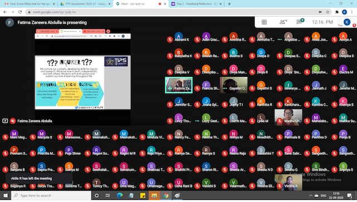Reload the Meet page
The width and height of the screenshot is (357, 202).
tap(20, 12)
